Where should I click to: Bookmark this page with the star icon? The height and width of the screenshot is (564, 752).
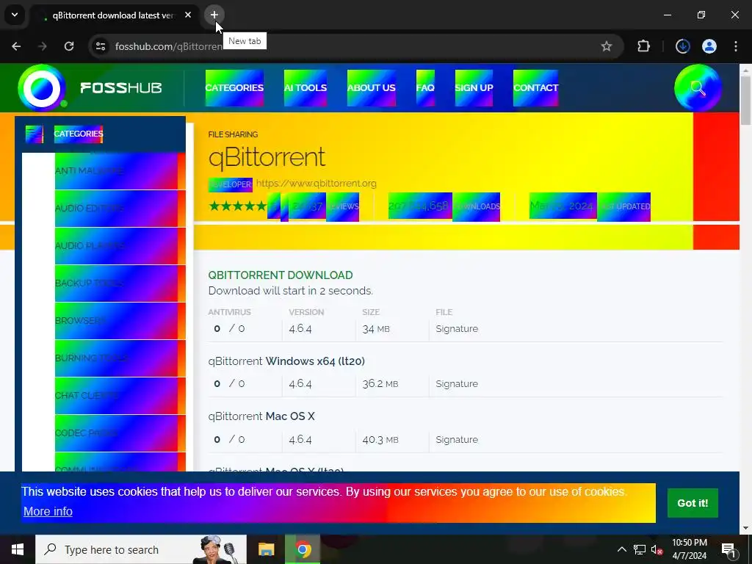(x=606, y=46)
